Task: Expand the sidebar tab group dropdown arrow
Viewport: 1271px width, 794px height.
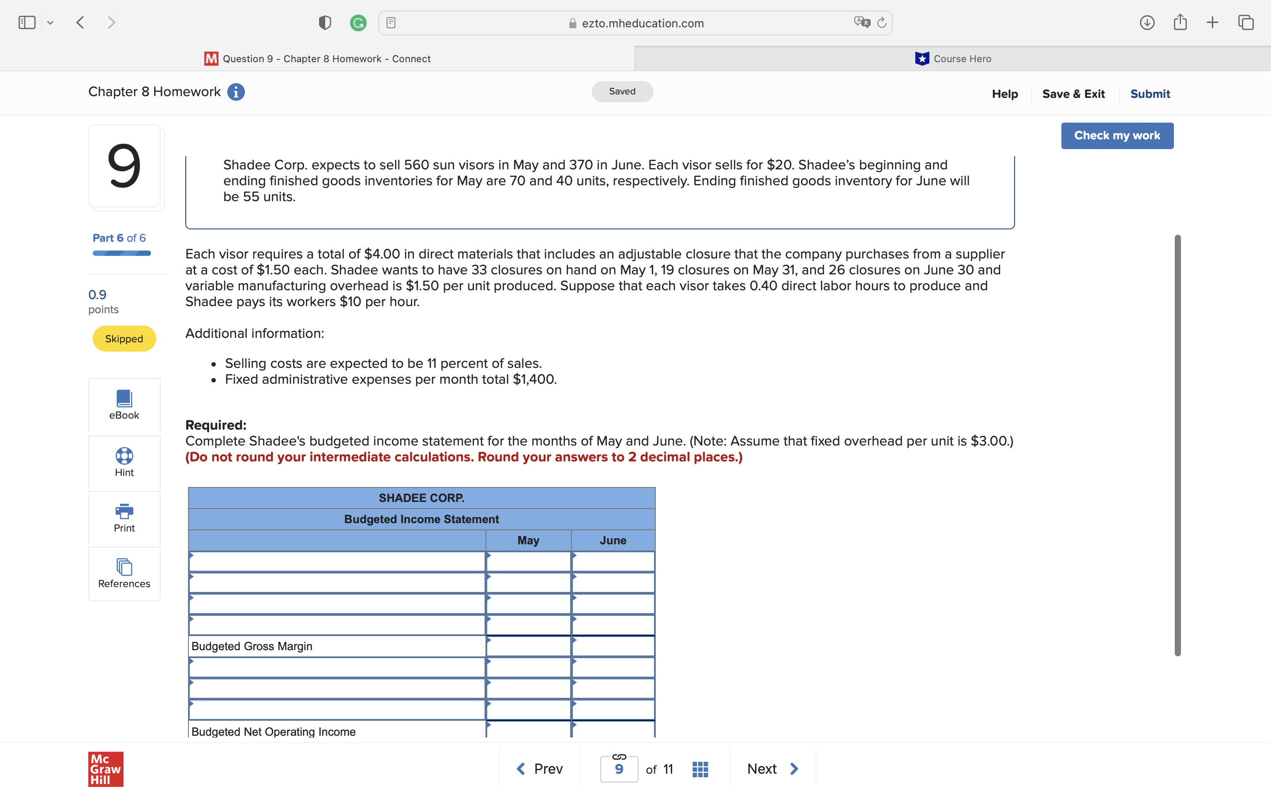Action: pyautogui.click(x=50, y=22)
